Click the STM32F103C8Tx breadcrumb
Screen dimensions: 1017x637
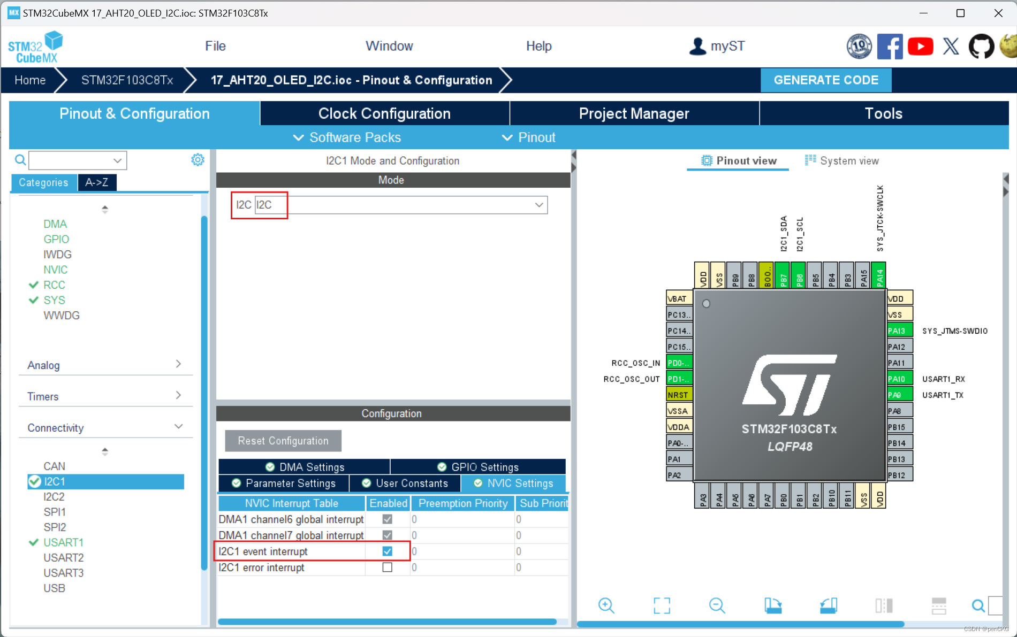pos(127,80)
